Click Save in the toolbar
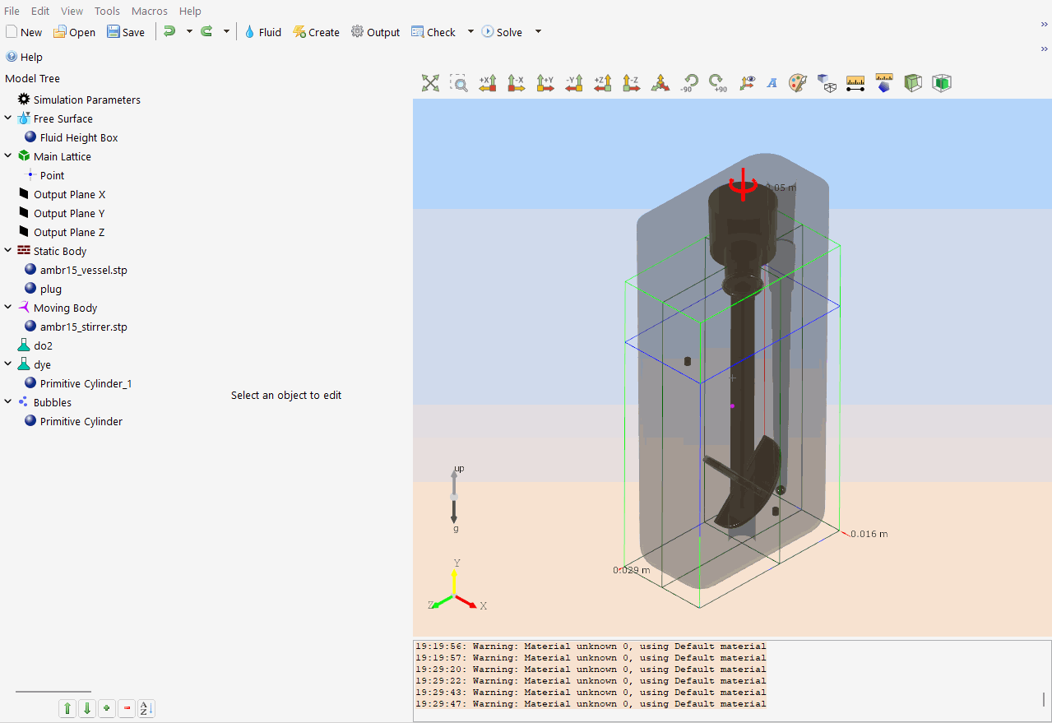Viewport: 1052px width, 723px height. click(126, 32)
